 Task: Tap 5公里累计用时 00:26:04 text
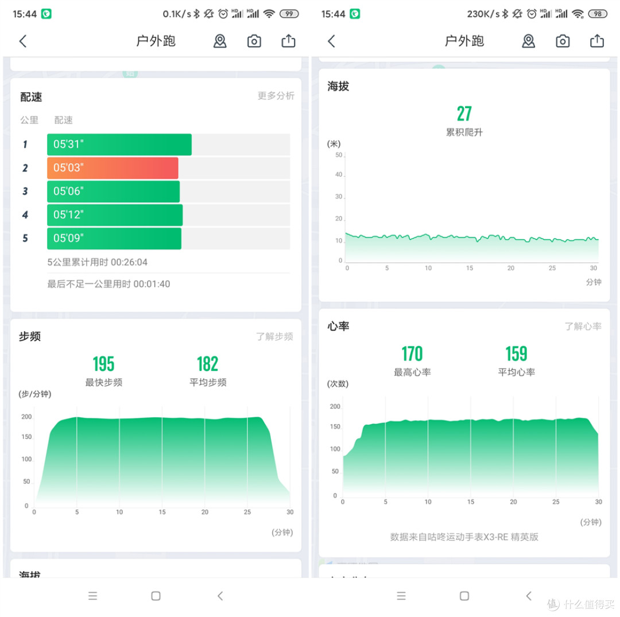point(97,262)
